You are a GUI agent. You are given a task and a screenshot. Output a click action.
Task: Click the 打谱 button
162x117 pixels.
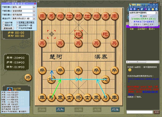[x=115, y=109]
